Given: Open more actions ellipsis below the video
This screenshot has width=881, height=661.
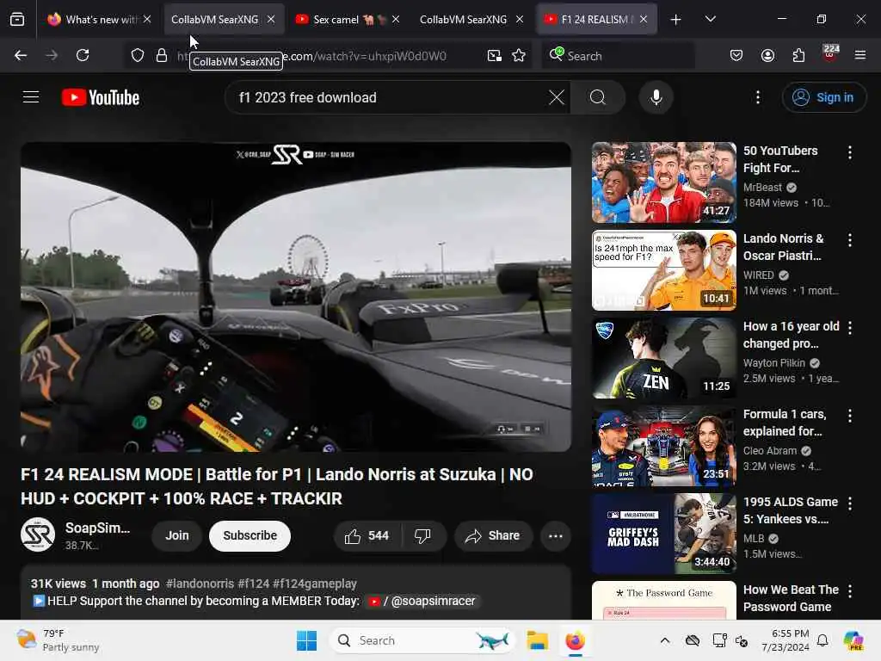Looking at the screenshot, I should click(x=556, y=535).
